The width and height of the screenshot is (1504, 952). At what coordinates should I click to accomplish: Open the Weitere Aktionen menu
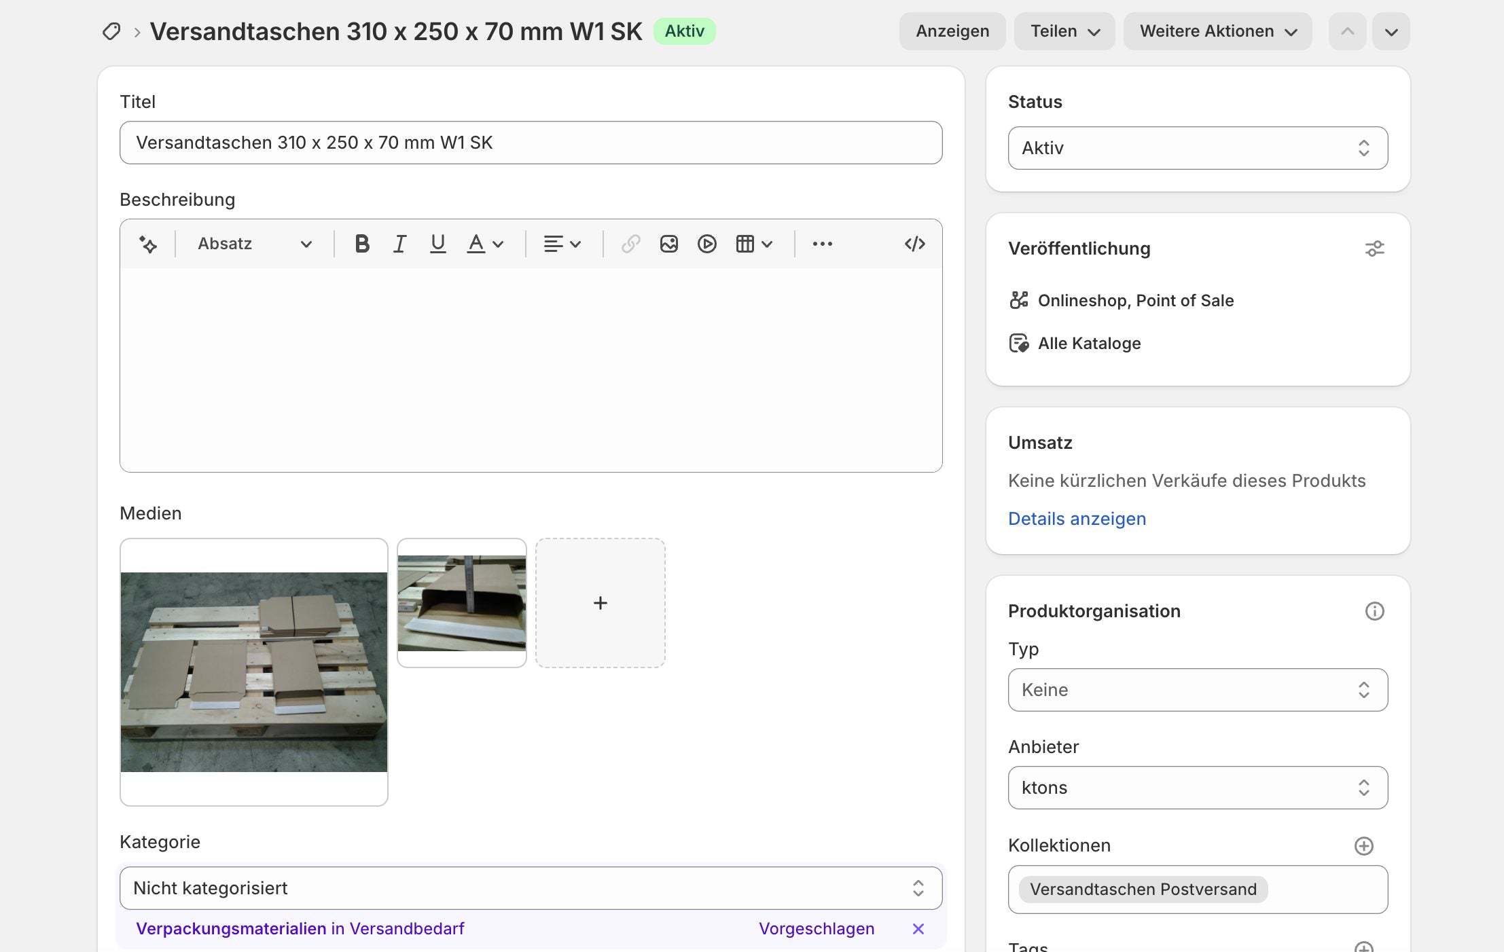[1218, 31]
